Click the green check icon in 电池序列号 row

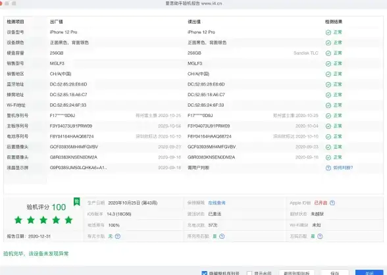coord(328,137)
